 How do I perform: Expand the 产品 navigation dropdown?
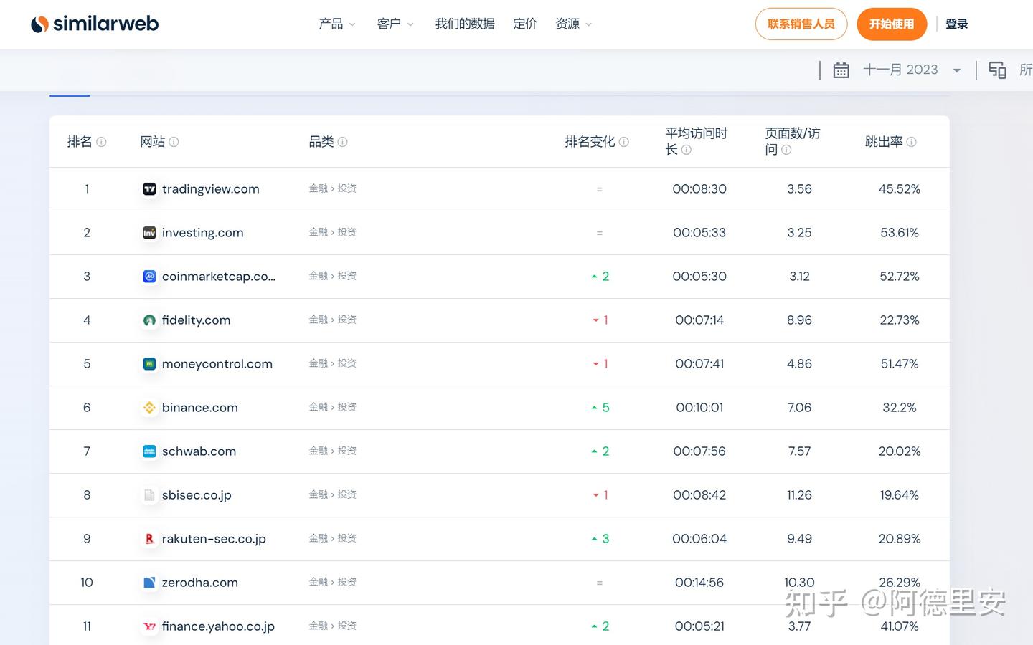click(336, 24)
